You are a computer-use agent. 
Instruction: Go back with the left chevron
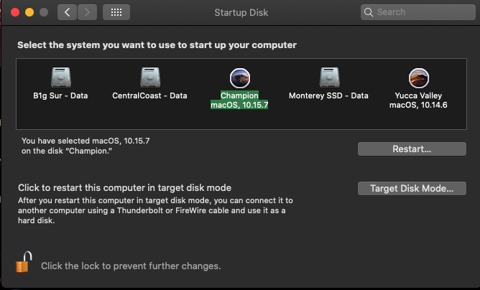coord(67,12)
